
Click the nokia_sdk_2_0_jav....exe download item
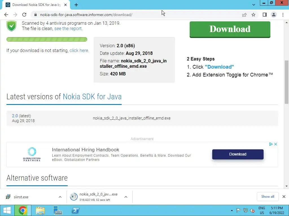[x=98, y=197]
